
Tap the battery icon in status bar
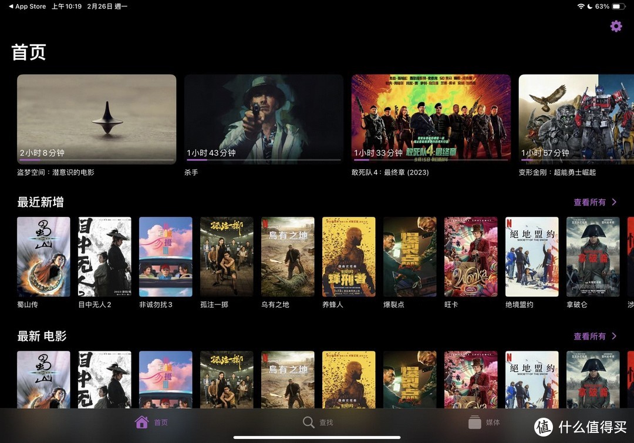pos(618,6)
